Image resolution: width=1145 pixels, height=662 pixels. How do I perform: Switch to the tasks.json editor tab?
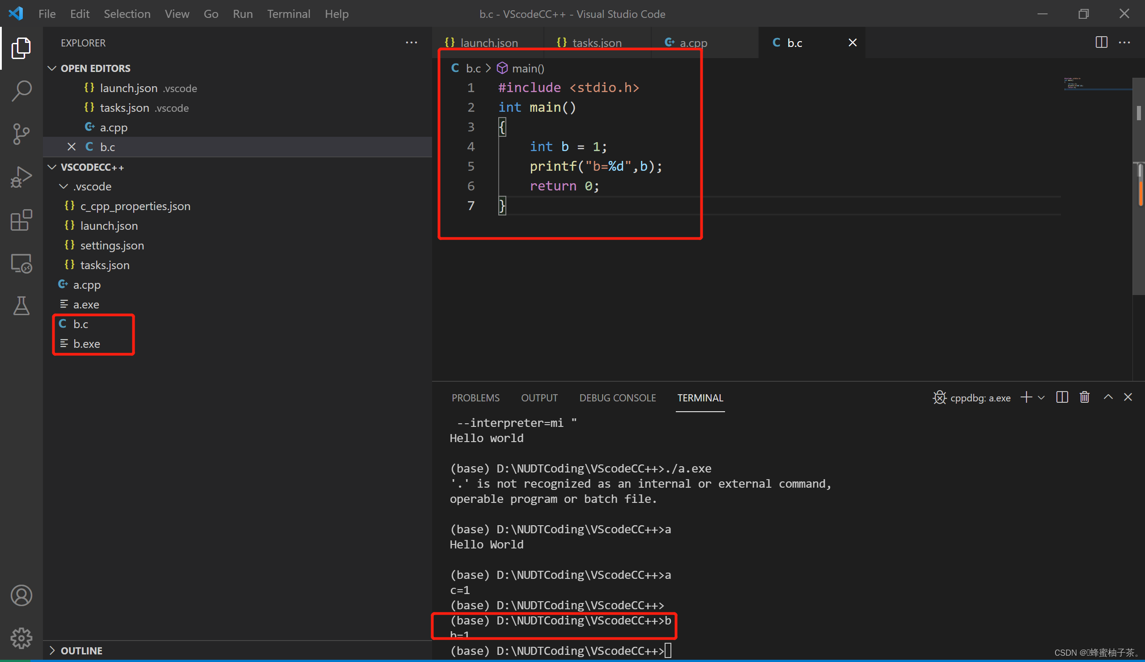click(x=596, y=42)
